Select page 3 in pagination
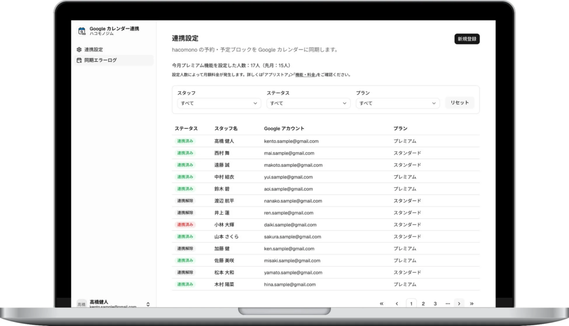This screenshot has height=326, width=569. [435, 304]
